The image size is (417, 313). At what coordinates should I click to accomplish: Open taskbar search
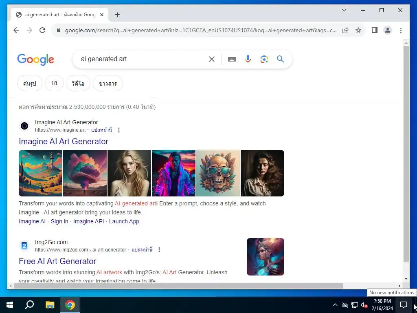[x=29, y=305]
